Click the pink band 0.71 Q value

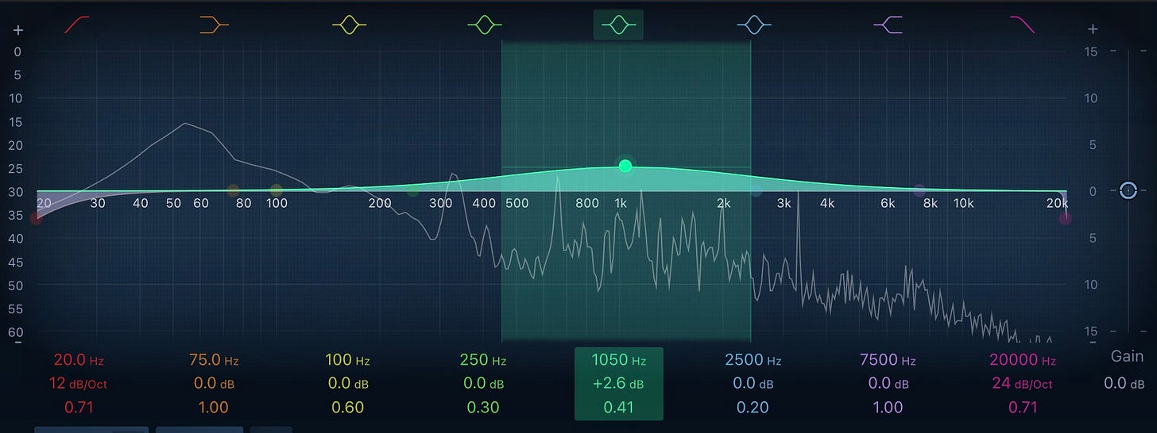(1023, 408)
